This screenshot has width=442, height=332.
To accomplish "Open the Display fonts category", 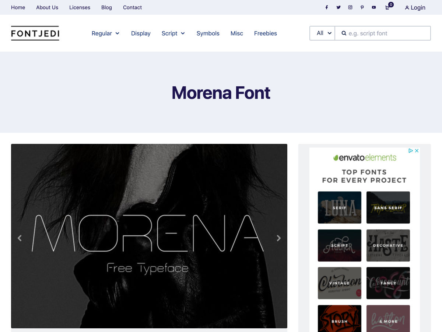I will [x=141, y=33].
